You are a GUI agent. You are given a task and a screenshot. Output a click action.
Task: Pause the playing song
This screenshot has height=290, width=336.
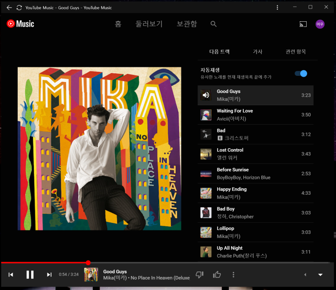tap(30, 275)
